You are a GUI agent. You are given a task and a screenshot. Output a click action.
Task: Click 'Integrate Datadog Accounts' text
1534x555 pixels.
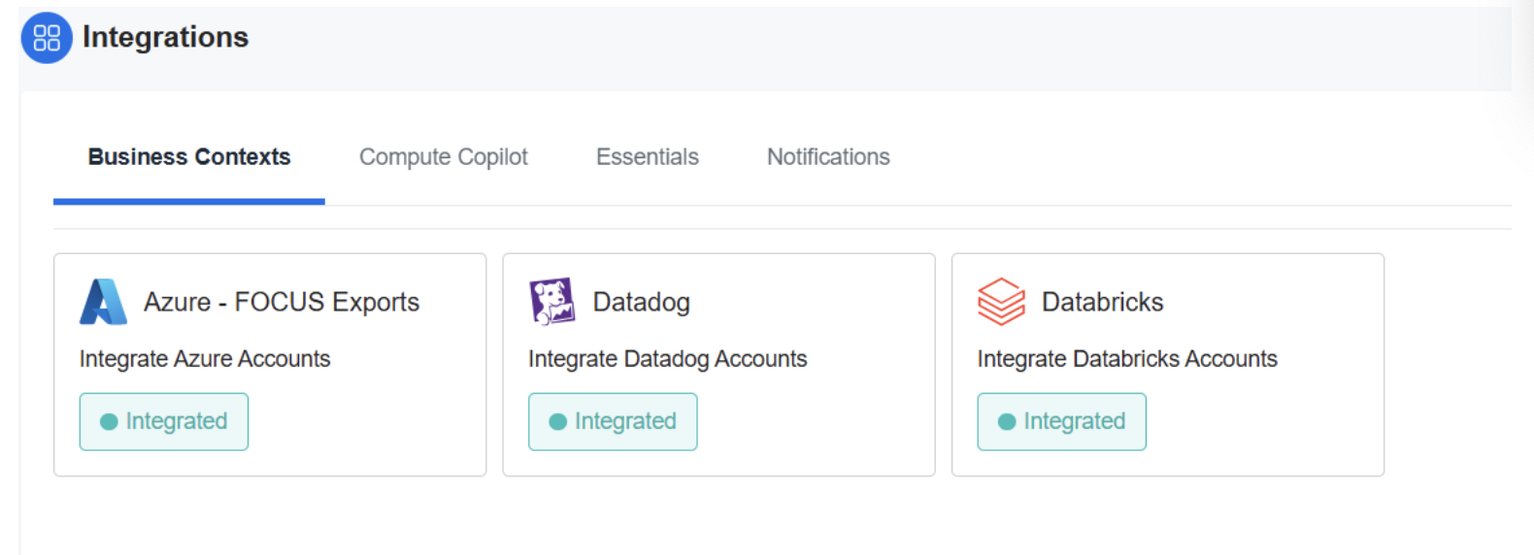click(x=668, y=359)
